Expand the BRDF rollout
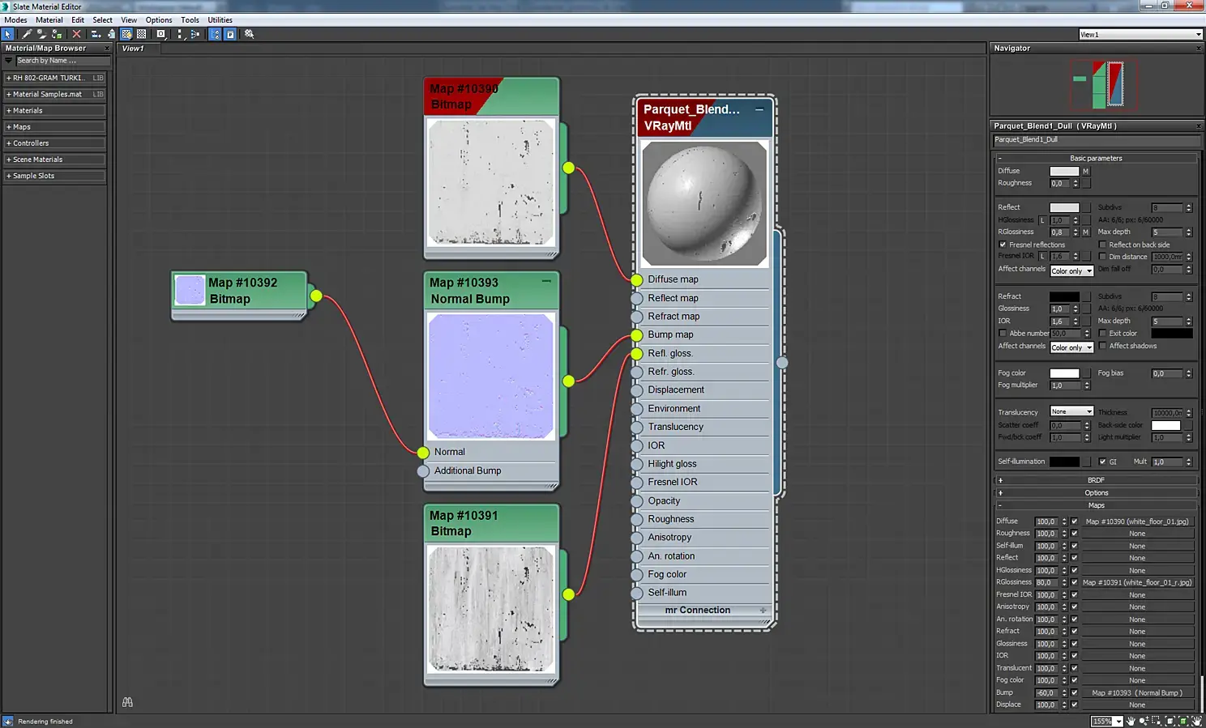Viewport: 1206px width, 728px height. (x=1096, y=480)
